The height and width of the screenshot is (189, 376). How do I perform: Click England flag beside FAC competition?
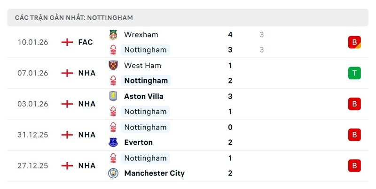click(67, 42)
